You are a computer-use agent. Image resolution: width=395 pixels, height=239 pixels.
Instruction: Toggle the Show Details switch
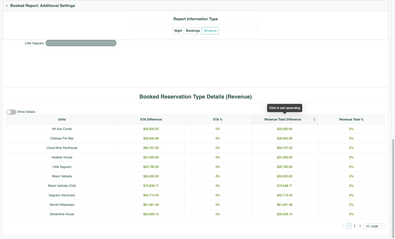pos(11,112)
